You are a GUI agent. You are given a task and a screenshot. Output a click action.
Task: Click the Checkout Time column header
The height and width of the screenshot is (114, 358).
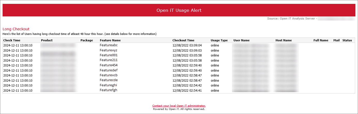[183, 40]
